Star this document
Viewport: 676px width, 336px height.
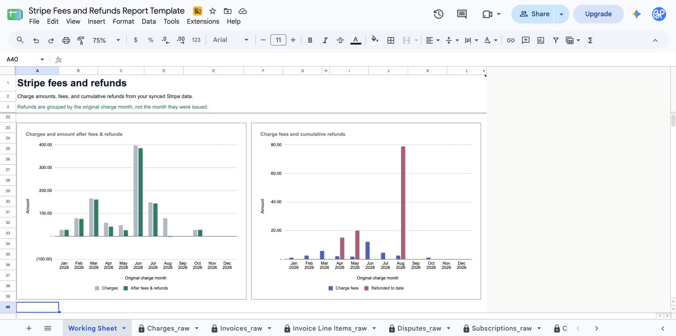(213, 11)
